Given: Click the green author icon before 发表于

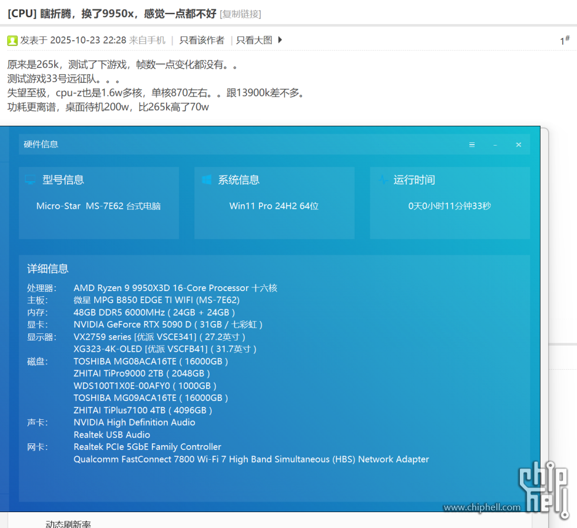Looking at the screenshot, I should [12, 41].
